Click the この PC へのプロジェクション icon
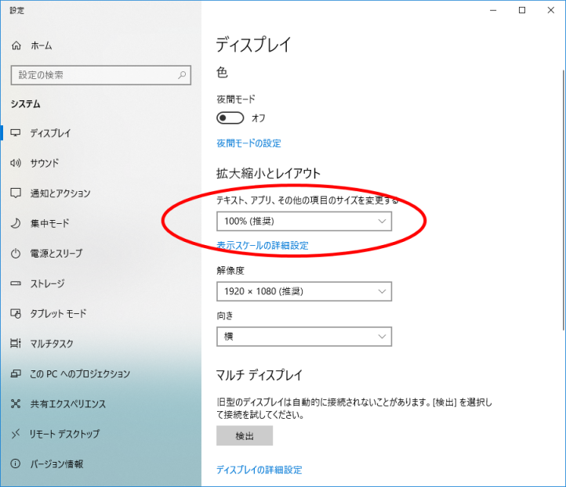566x487 pixels. tap(16, 373)
